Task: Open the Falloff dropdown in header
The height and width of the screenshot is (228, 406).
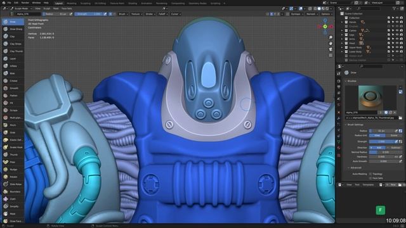Action: tap(163, 14)
